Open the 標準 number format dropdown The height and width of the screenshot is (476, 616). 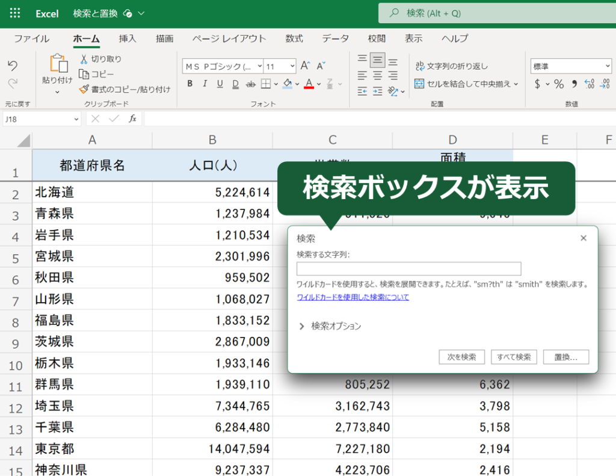(x=609, y=66)
